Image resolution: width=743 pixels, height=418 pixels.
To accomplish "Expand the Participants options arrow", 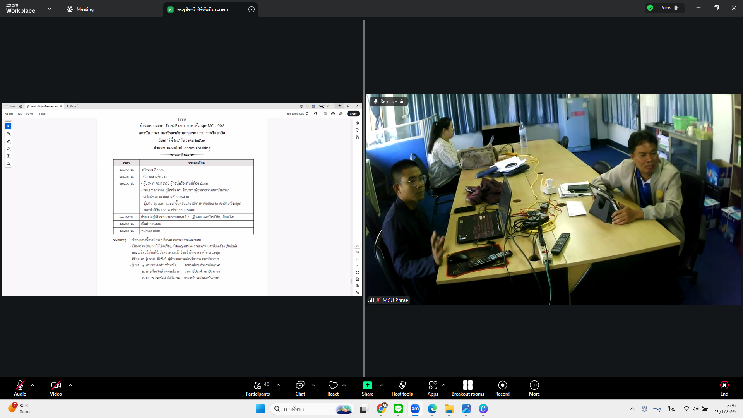I will (278, 385).
